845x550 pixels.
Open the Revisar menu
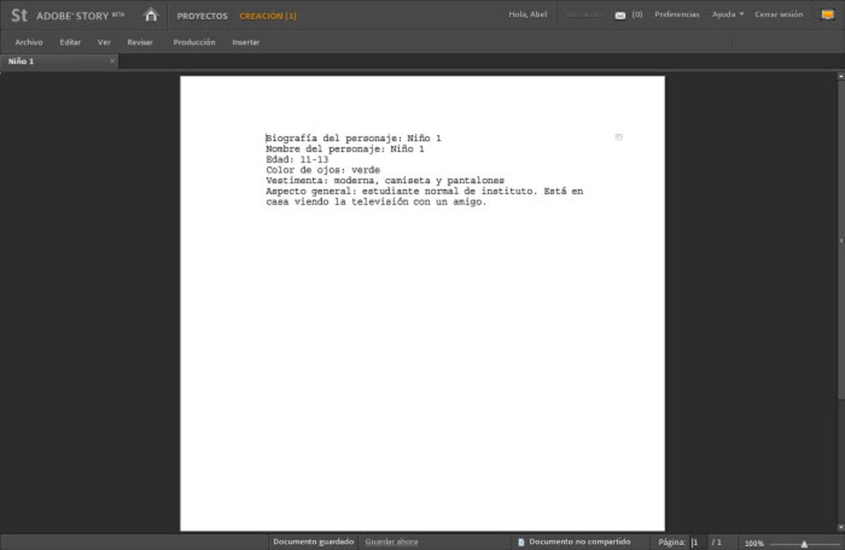tap(139, 41)
